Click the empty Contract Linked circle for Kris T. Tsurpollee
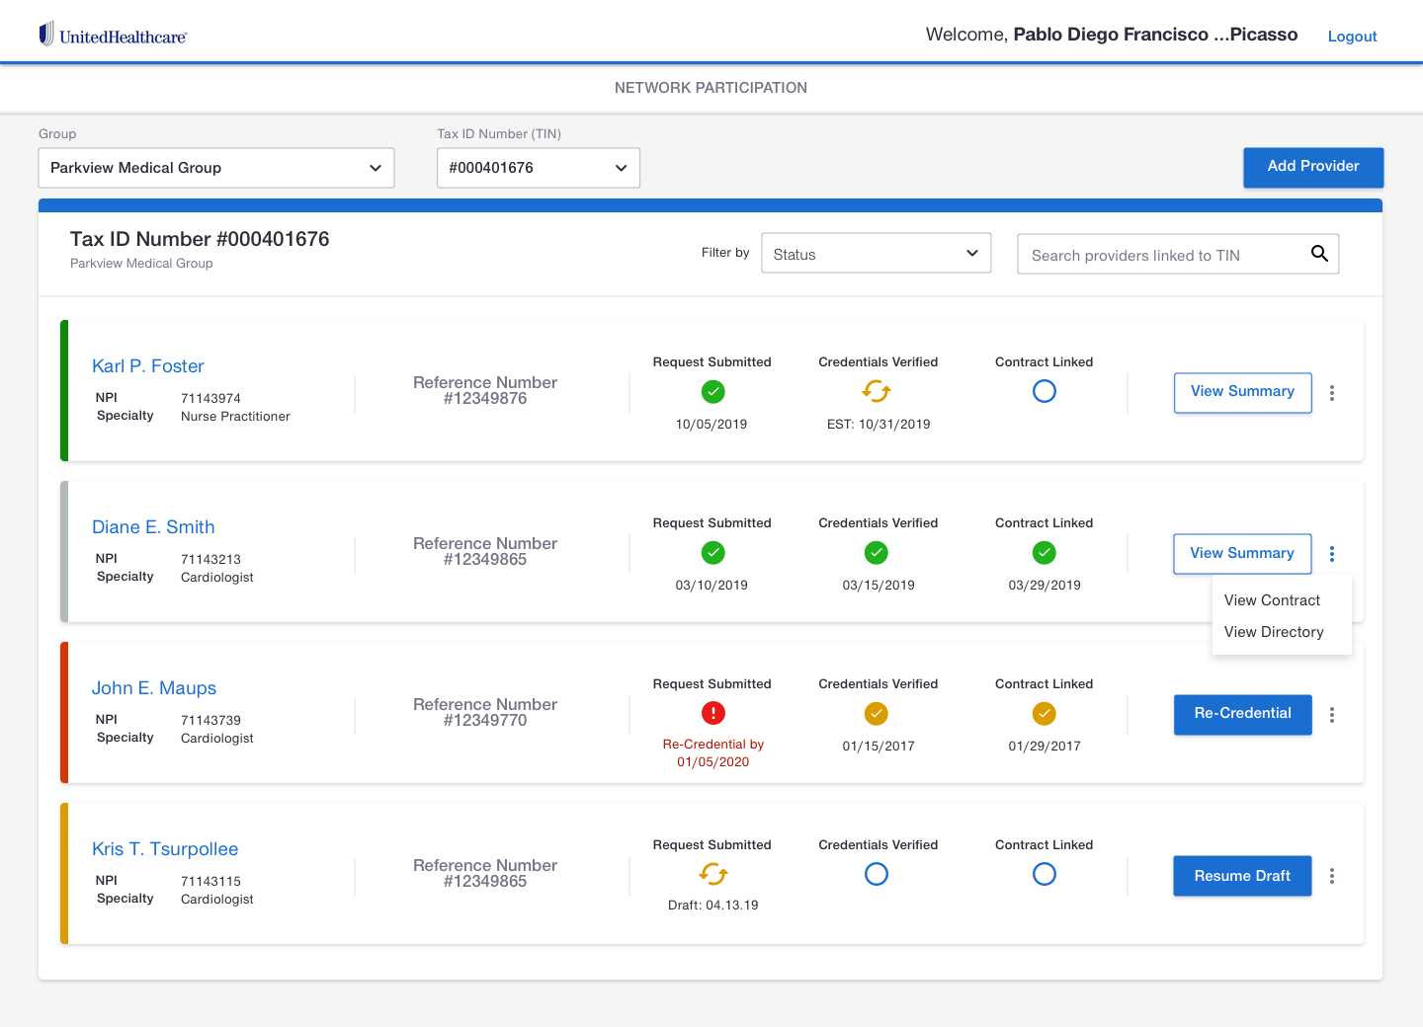Screen dimensions: 1423x1027 1044,874
